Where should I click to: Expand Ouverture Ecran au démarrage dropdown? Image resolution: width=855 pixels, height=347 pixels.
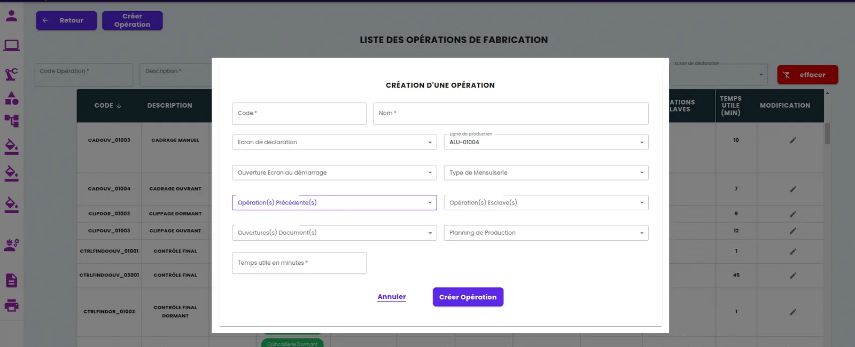pos(335,172)
